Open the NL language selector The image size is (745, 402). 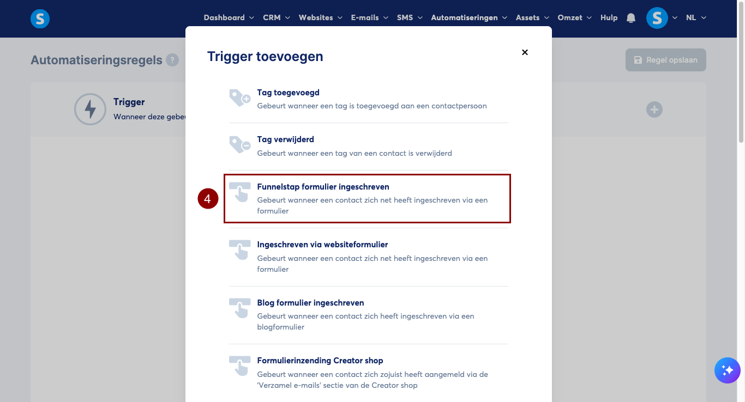[696, 17]
